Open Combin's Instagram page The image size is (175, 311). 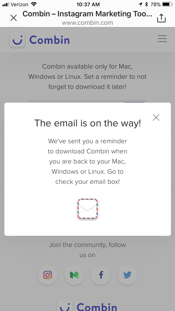[48, 275]
